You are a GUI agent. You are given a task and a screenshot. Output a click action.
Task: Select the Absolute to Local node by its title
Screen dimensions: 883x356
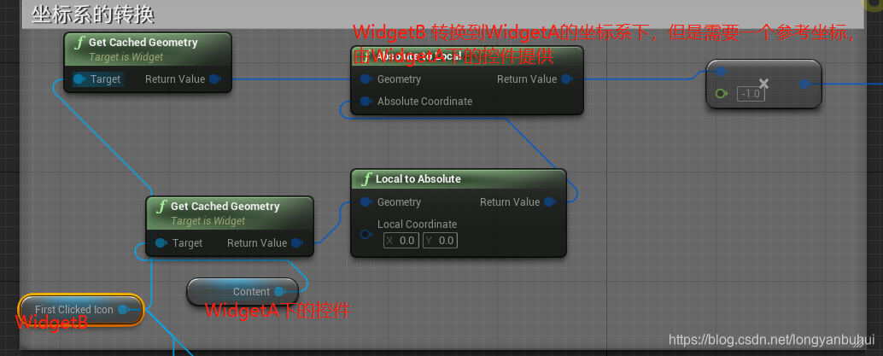pyautogui.click(x=418, y=56)
